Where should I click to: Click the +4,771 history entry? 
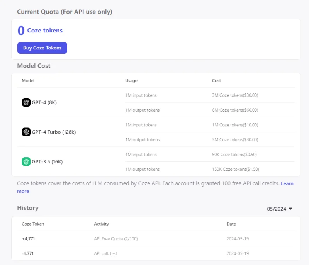(x=28, y=239)
